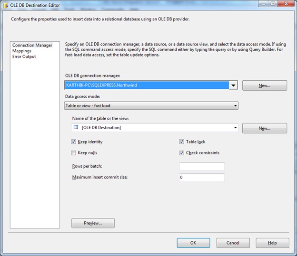This screenshot has width=297, height=256.
Task: Disable the Check constraints checkbox
Action: coord(181,153)
